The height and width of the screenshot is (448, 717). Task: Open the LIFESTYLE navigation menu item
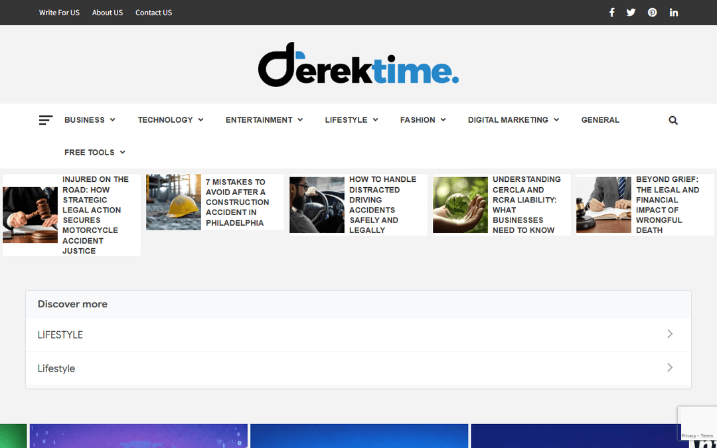[x=346, y=119]
